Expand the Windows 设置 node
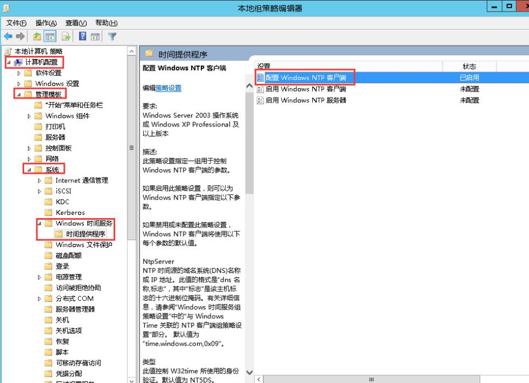This screenshot has width=529, height=383. tap(19, 84)
